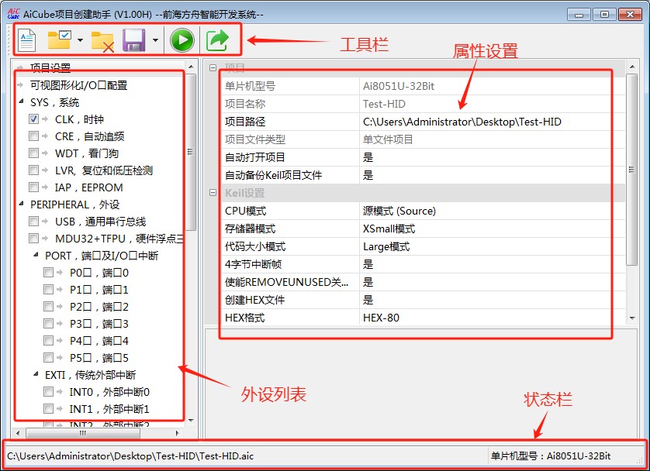
Task: Tick the P2口 端口2 checkbox
Action: click(x=49, y=306)
